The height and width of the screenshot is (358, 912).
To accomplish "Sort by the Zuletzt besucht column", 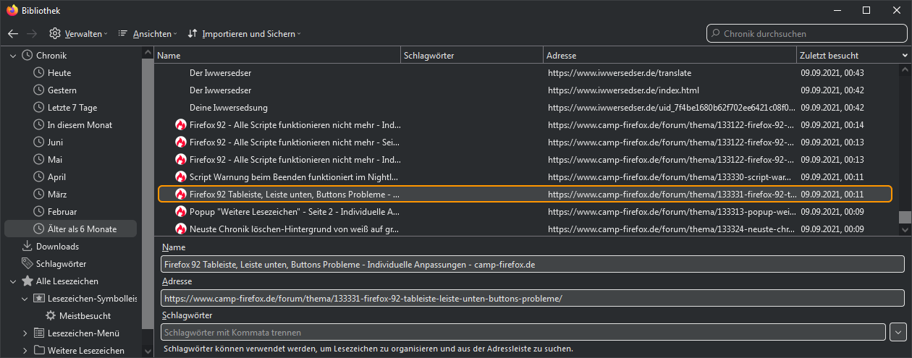I will coord(847,56).
